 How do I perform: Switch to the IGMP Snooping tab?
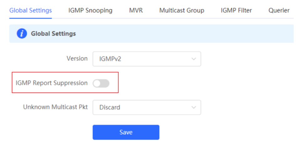(90, 10)
